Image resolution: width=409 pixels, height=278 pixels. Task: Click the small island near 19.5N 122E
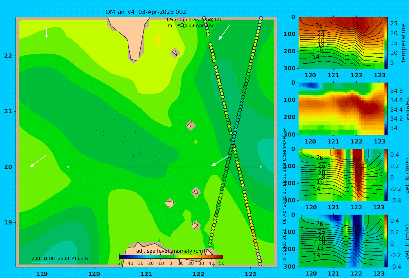pyautogui.click(x=196, y=193)
